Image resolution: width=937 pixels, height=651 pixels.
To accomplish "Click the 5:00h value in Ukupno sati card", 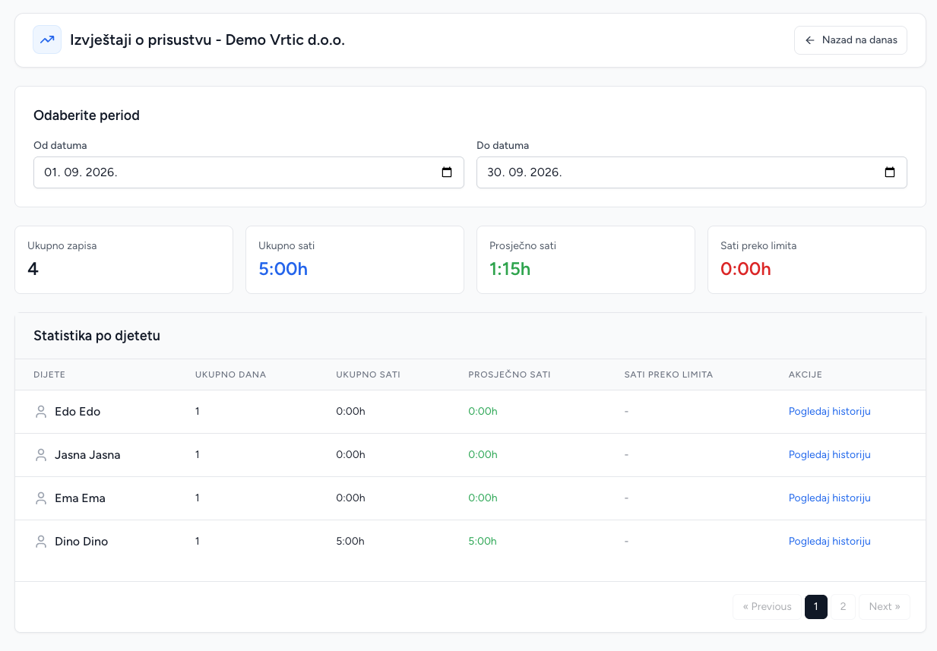I will (x=283, y=269).
